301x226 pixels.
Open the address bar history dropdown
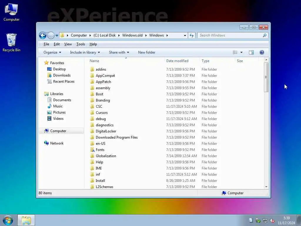185,36
